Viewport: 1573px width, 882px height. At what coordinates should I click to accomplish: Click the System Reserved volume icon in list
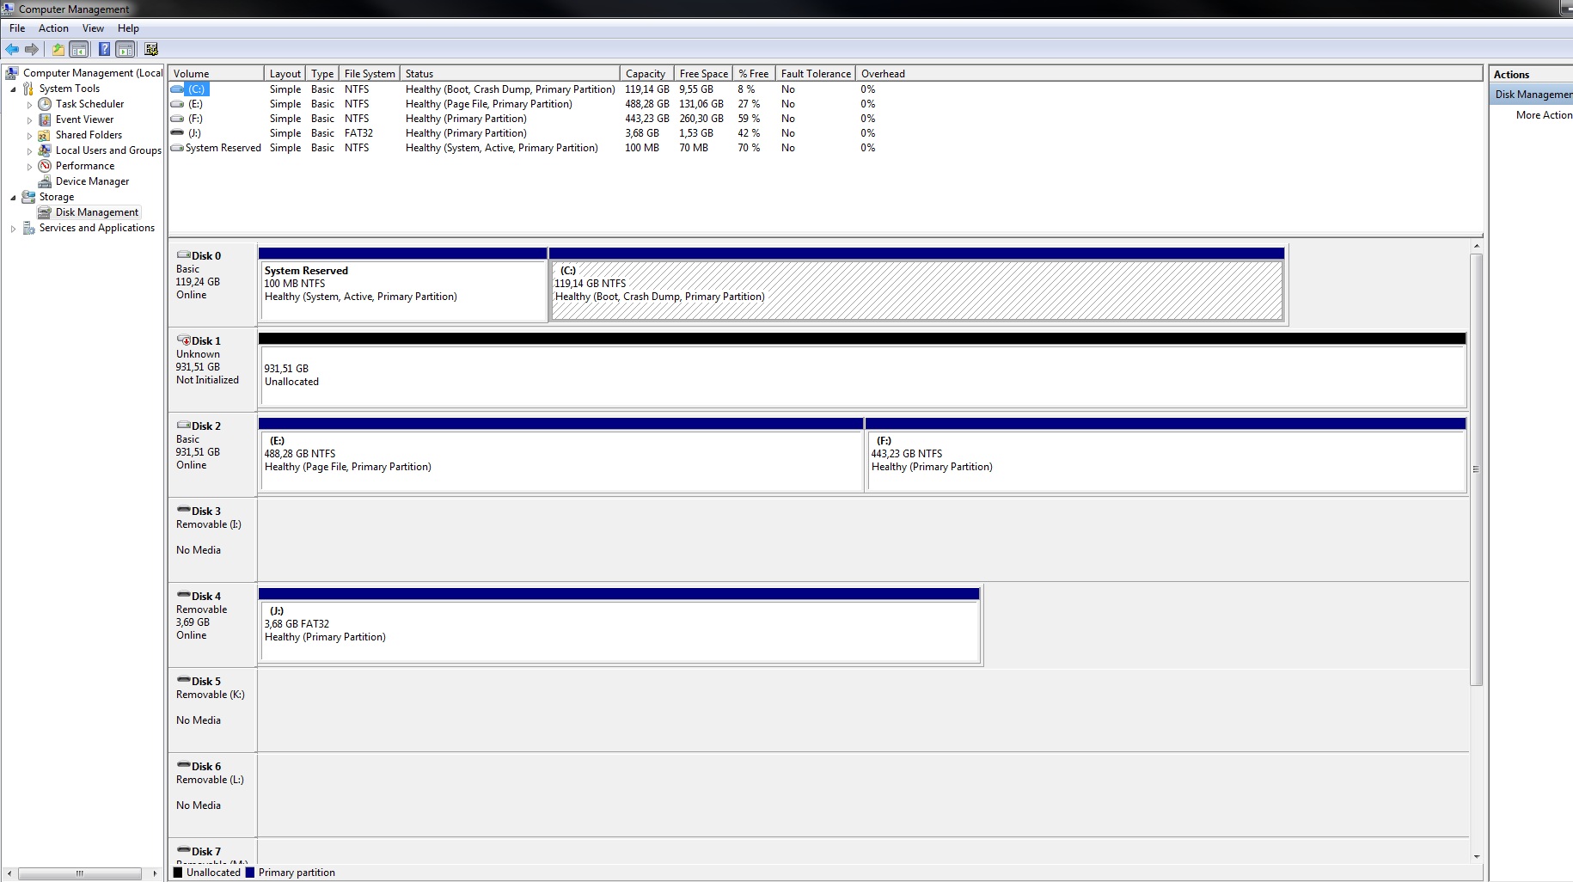(x=177, y=148)
